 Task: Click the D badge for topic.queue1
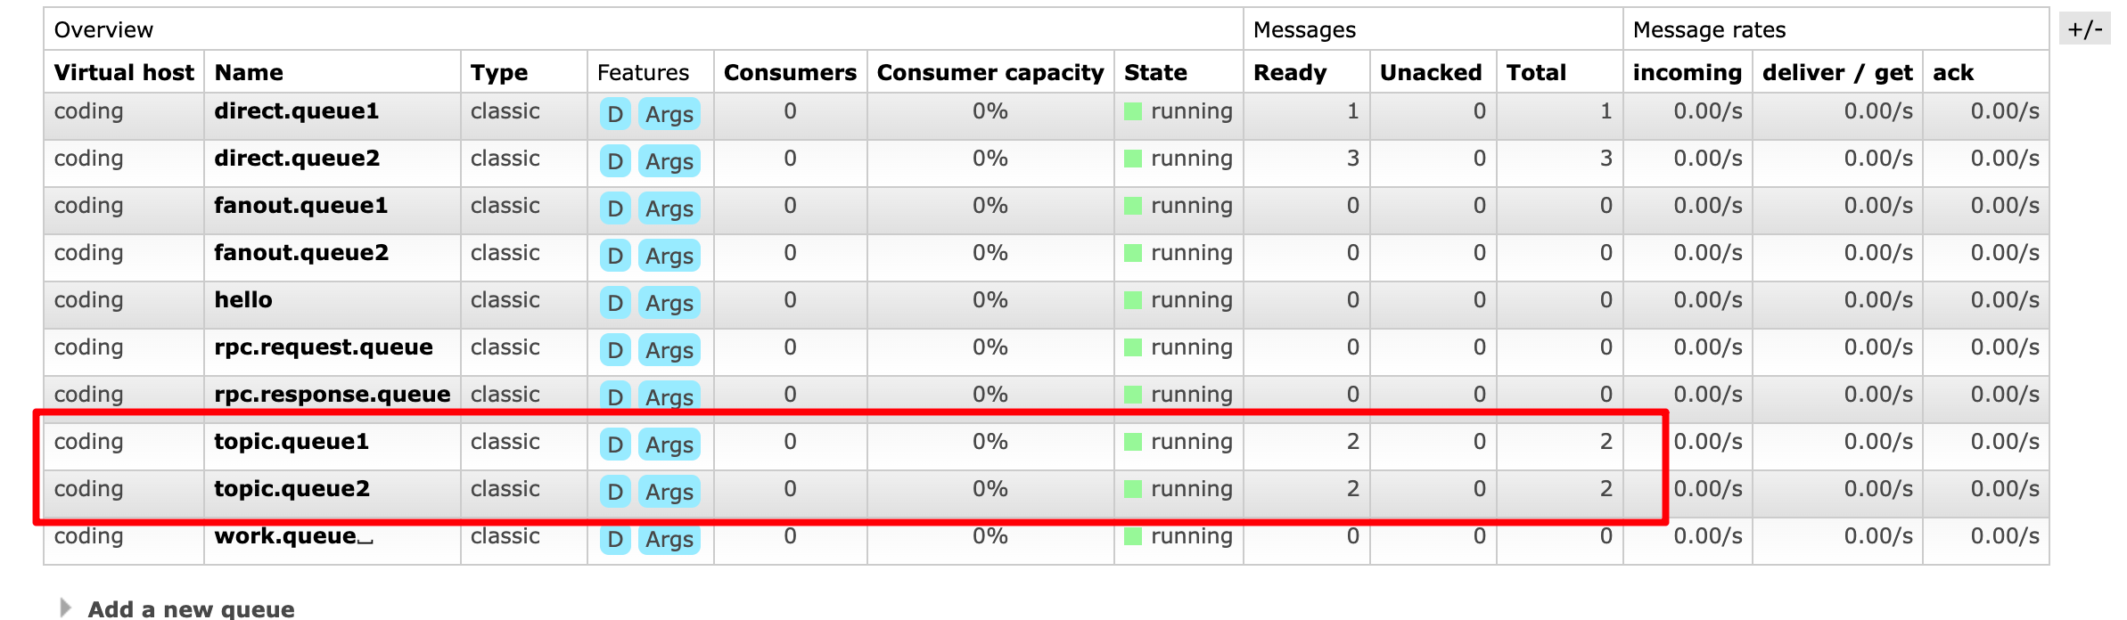pyautogui.click(x=615, y=445)
